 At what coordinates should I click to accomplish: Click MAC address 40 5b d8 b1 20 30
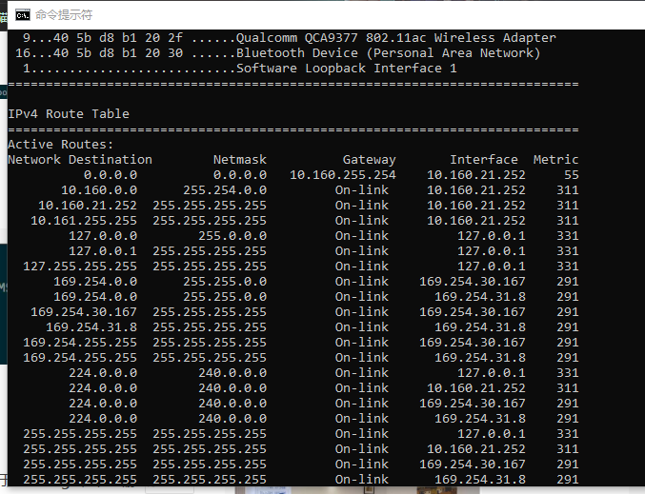(117, 53)
